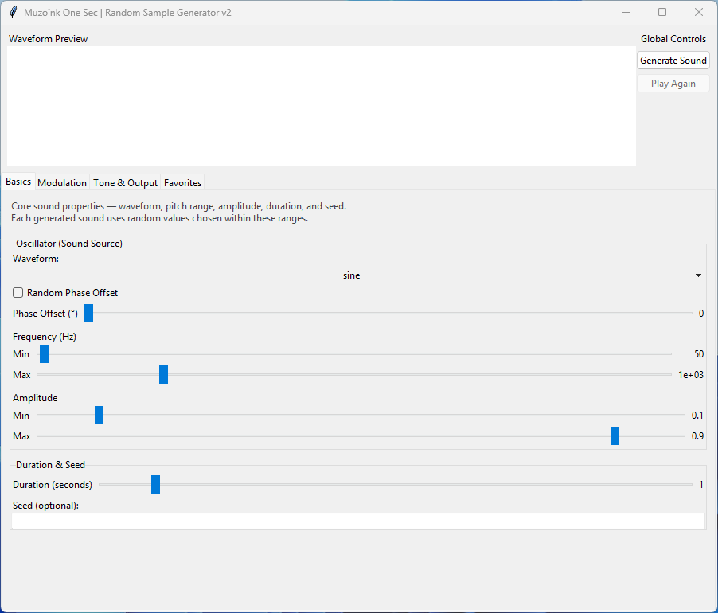Screen dimensions: 718x613
Task: Click the disabled Play Again button
Action: 673,84
